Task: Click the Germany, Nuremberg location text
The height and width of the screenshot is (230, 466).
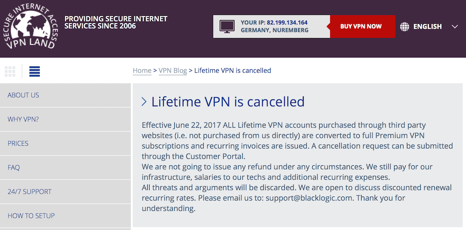Action: coord(274,30)
